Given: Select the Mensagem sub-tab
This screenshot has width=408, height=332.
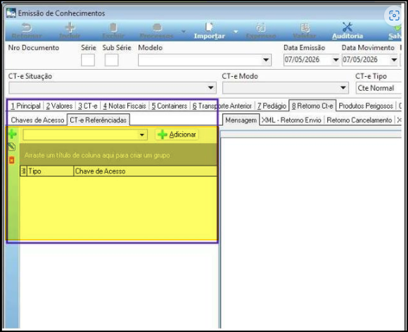Looking at the screenshot, I should pyautogui.click(x=241, y=120).
